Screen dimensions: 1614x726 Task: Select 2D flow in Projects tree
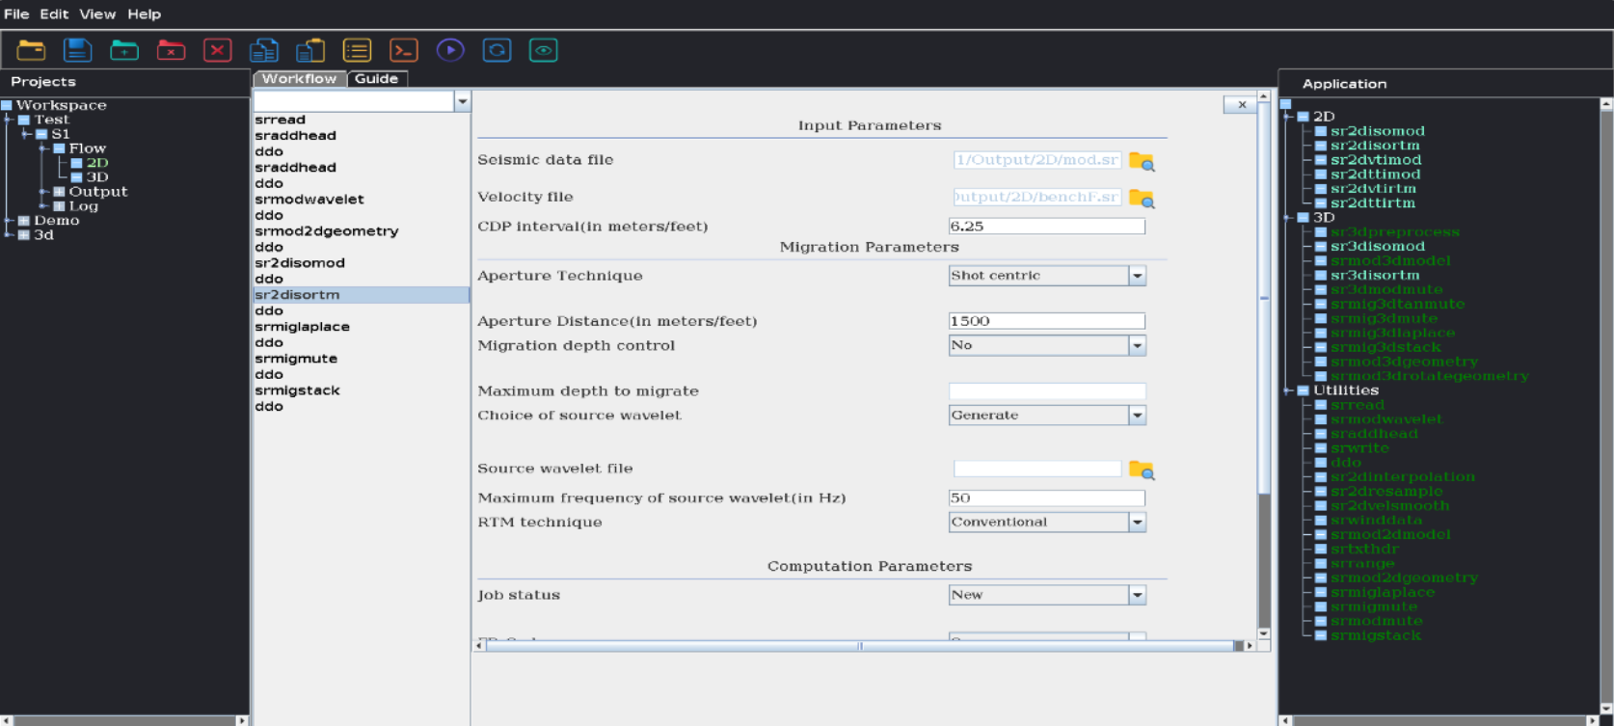click(97, 163)
